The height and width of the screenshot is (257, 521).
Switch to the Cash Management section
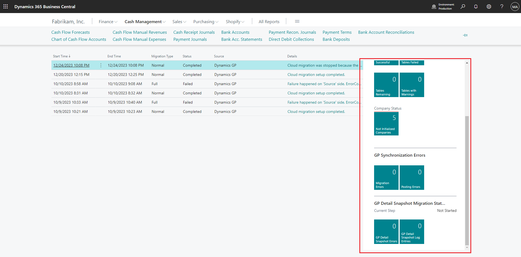144,21
